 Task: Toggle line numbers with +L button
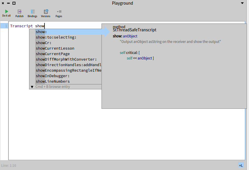[x=241, y=165]
